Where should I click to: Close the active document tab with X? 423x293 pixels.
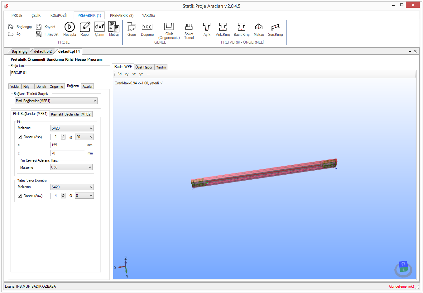coord(415,51)
